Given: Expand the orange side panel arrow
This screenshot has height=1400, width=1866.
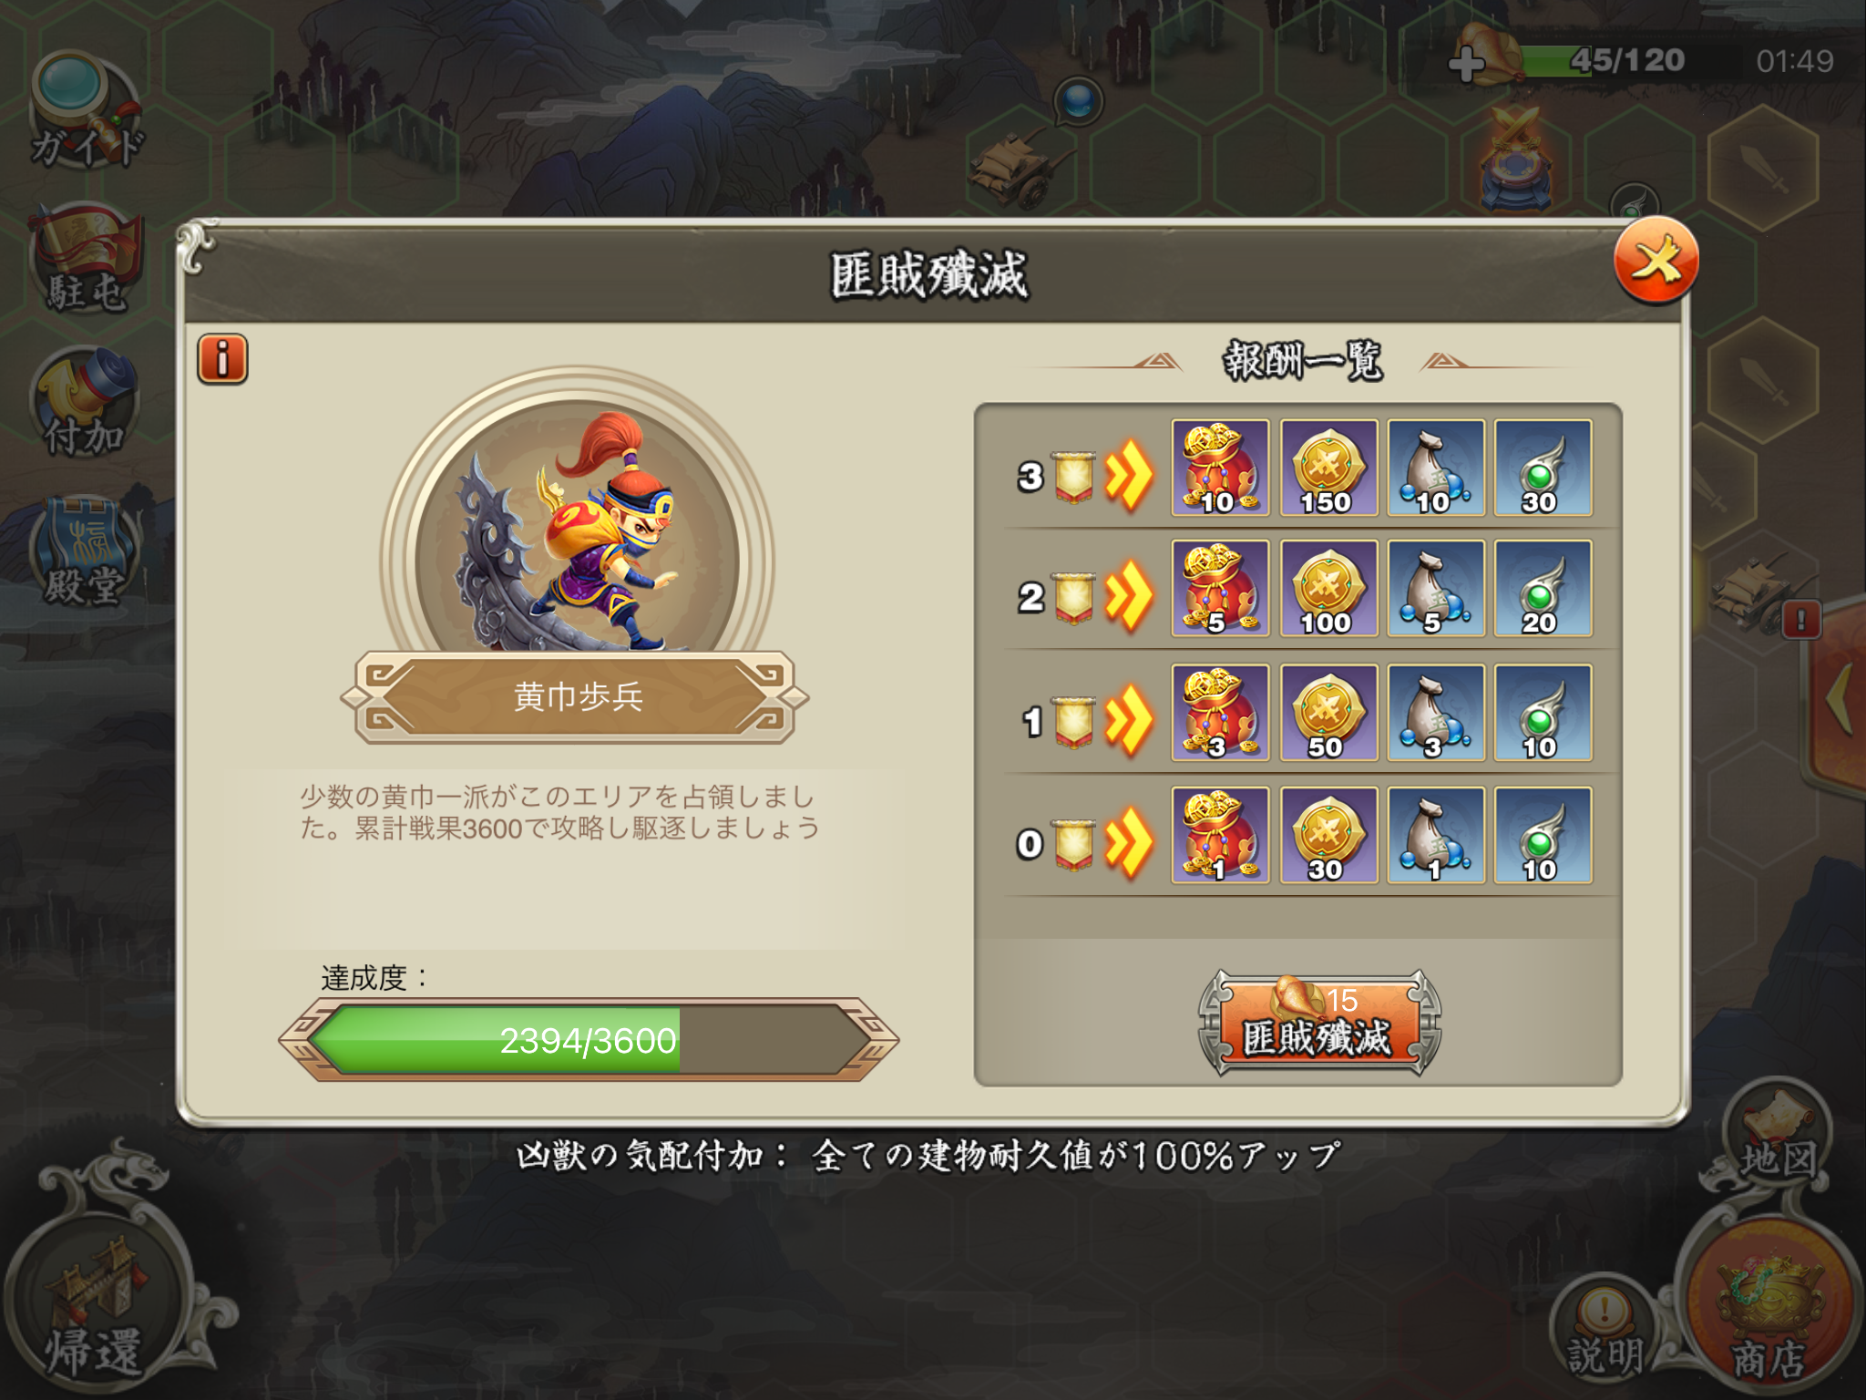Looking at the screenshot, I should coord(1840,698).
